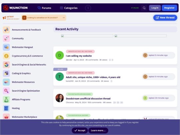
Task: Start a New thread
Action: 165,18
